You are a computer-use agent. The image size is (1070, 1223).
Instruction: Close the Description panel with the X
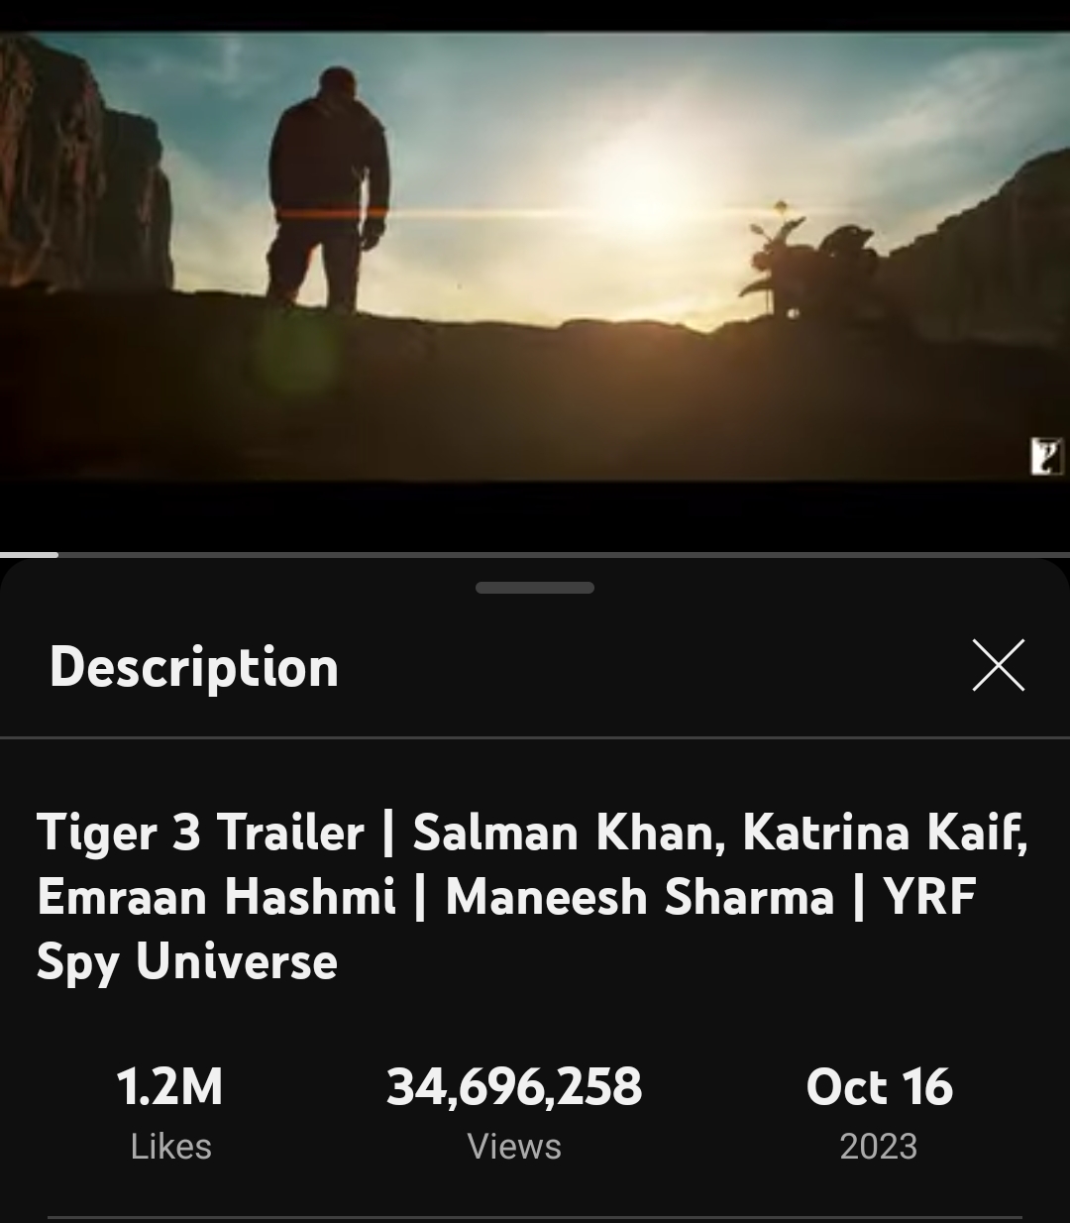point(998,665)
